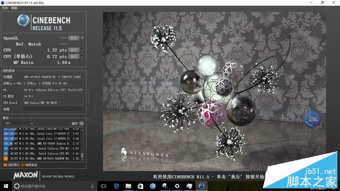The image size is (340, 191).
Task: Open the Settings gear taskbar icon
Action: click(x=177, y=186)
